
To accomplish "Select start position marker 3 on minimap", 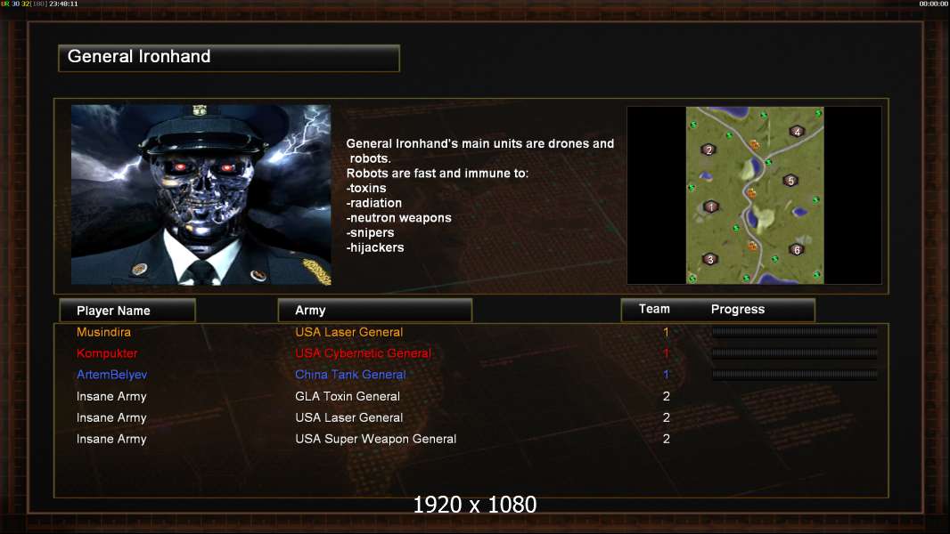I will pyautogui.click(x=710, y=260).
